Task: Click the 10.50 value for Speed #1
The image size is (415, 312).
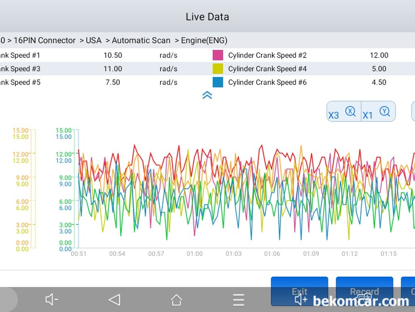Action: click(113, 55)
